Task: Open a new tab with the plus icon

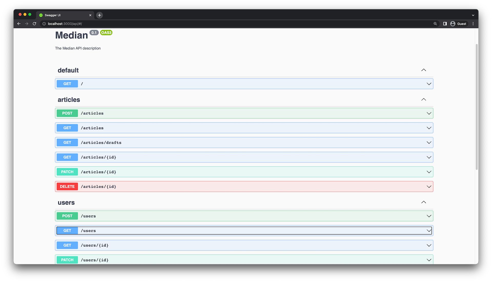Action: tap(99, 15)
